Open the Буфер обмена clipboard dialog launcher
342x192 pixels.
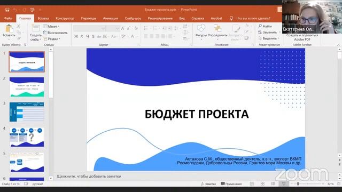pos(25,45)
